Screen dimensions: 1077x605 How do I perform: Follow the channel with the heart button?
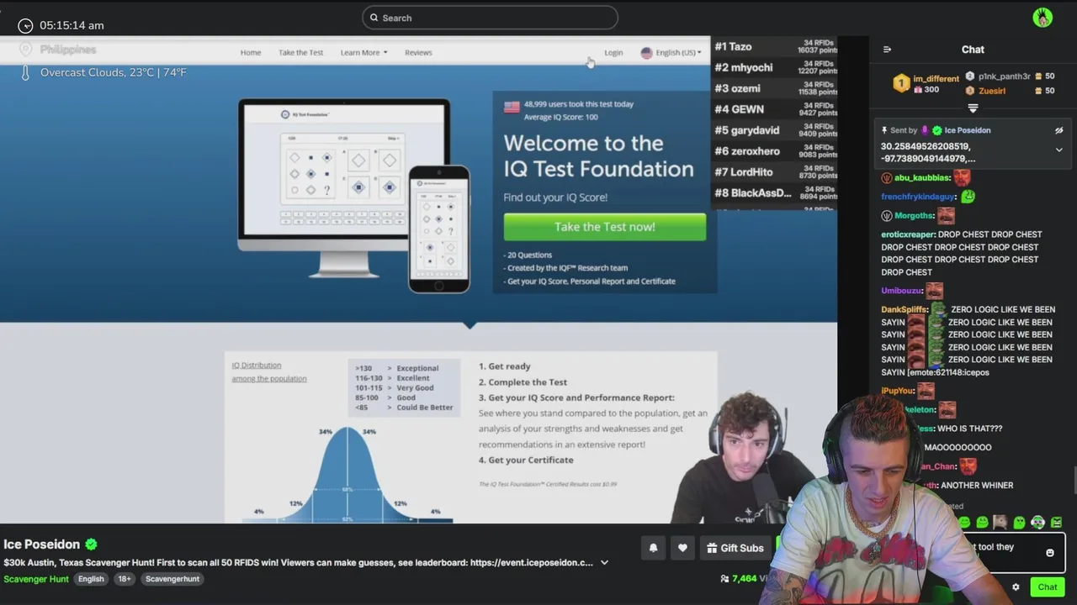[x=682, y=548]
